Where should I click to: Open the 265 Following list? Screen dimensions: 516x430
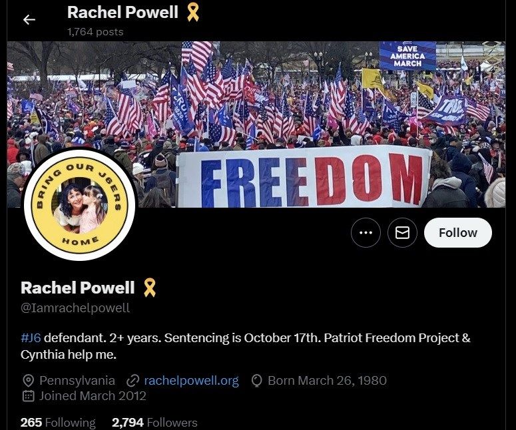pos(58,423)
